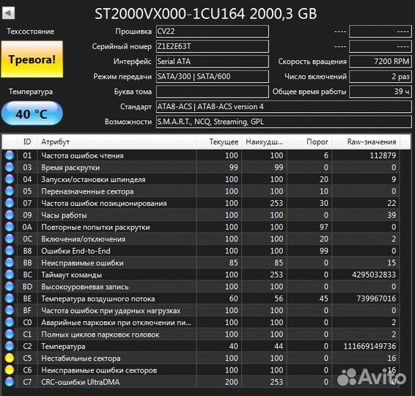Click the field showing SATA/300 | SATA/600
Image resolution: width=415 pixels, height=396 pixels.
click(213, 76)
